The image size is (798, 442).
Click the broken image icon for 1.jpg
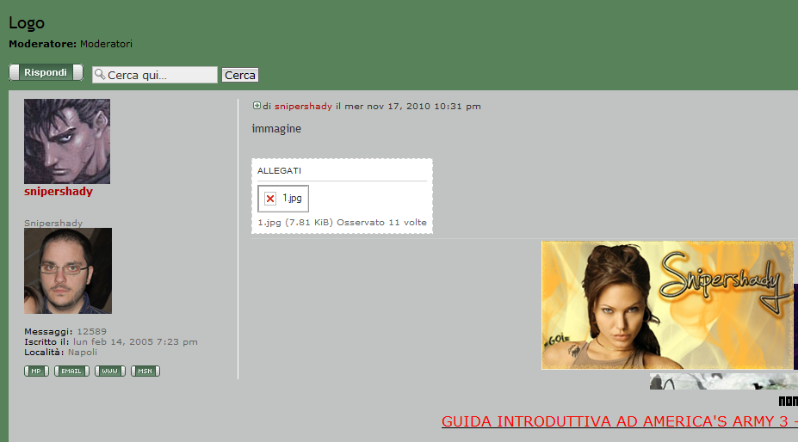[269, 199]
